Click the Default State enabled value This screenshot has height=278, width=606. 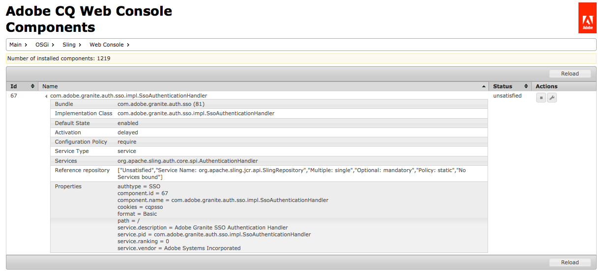[x=128, y=123]
